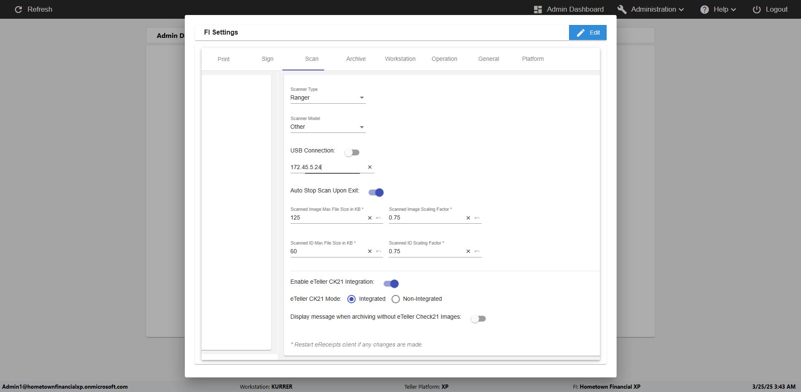Viewport: 801px width, 392px height.
Task: Select Non-Integrated eTeller CK21 mode
Action: coord(395,299)
